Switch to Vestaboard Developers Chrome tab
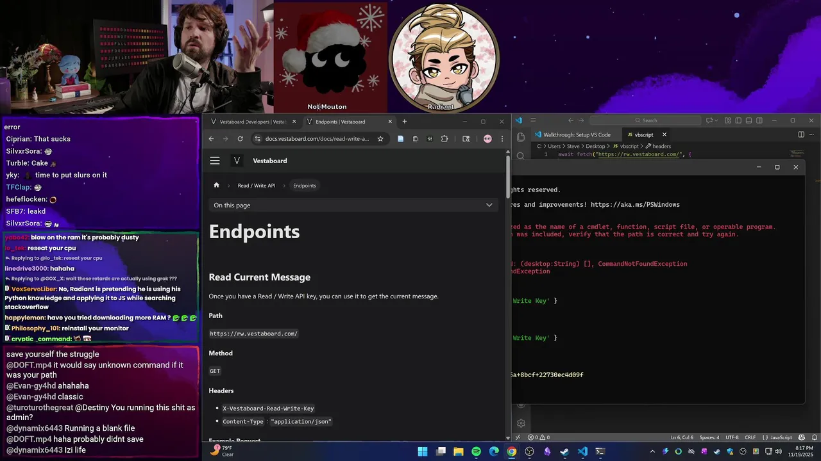 pos(251,122)
